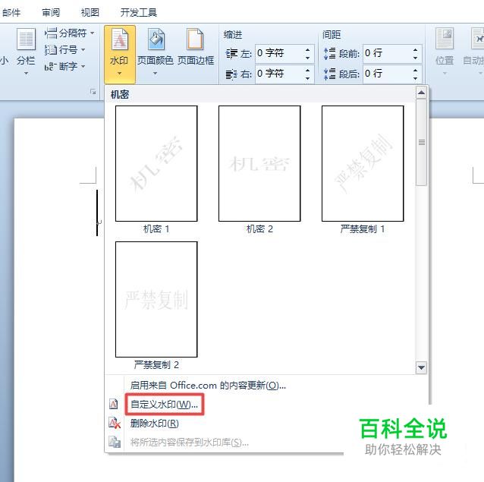Click the 页面边框 page border icon
This screenshot has width=484, height=482.
point(195,39)
